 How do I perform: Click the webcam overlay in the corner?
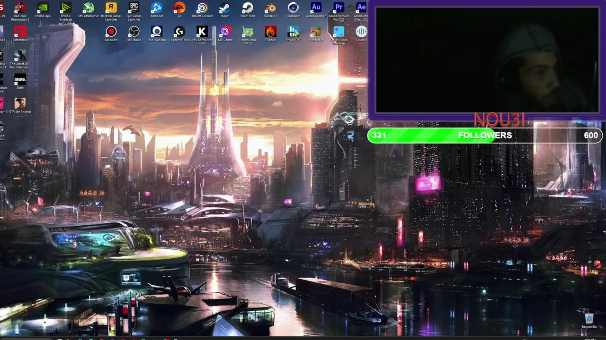pos(487,60)
